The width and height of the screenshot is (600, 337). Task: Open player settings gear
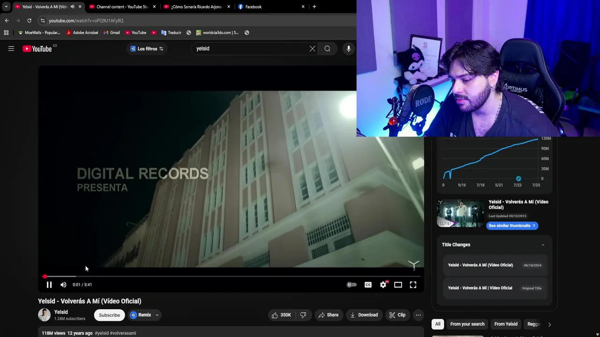point(383,285)
